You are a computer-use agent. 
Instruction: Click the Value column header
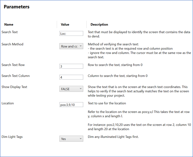click(65, 25)
